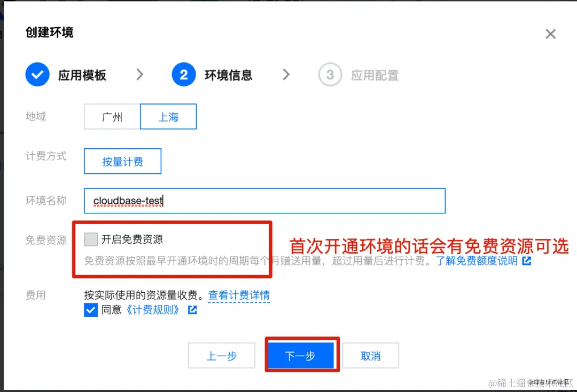Go to 应用配置 step label
Screen dimensions: 577x392
coord(375,75)
